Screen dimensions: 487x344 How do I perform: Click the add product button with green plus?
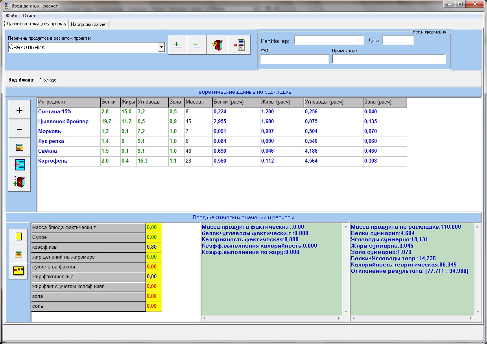[x=178, y=45]
